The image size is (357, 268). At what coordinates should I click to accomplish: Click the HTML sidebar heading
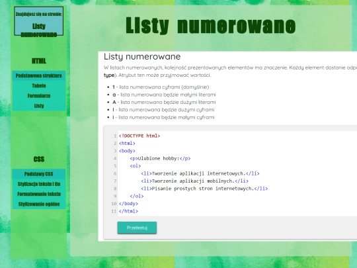click(39, 61)
